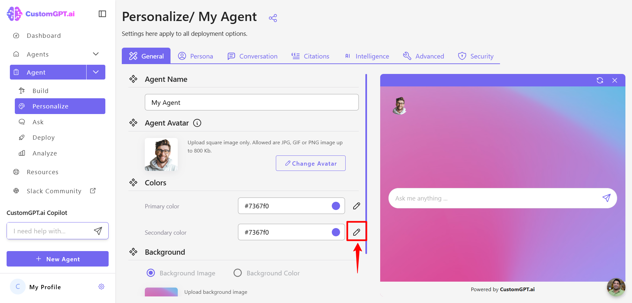
Task: Send the message in the preview chat
Action: (x=606, y=198)
